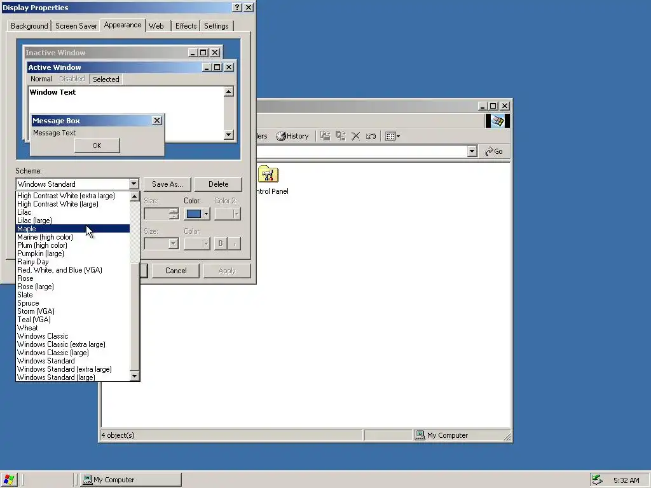Click the Copy To folder toolbar icon

coord(341,136)
